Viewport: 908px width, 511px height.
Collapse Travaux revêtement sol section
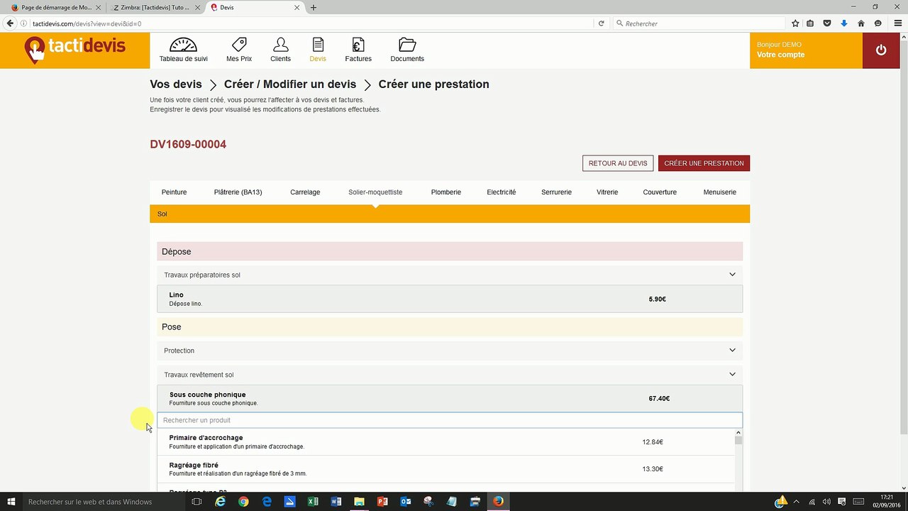pyautogui.click(x=450, y=374)
